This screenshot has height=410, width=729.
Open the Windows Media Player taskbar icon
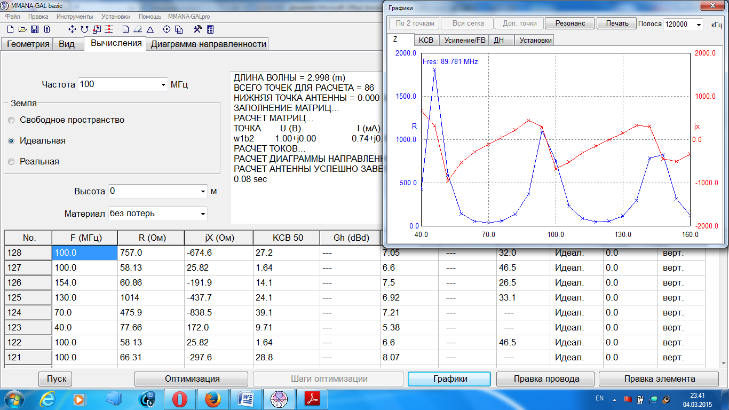[80, 399]
